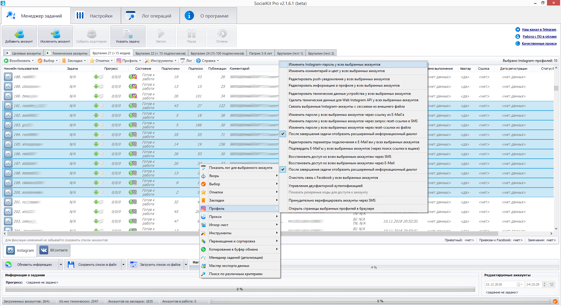Sort by Подписчики column header
561x306 pixels.
170,69
